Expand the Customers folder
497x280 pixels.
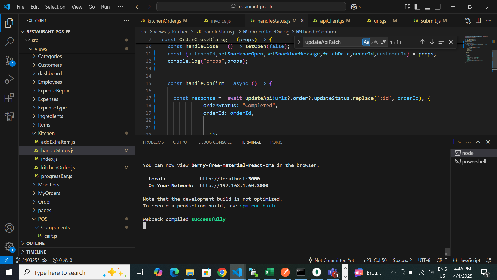click(50, 65)
